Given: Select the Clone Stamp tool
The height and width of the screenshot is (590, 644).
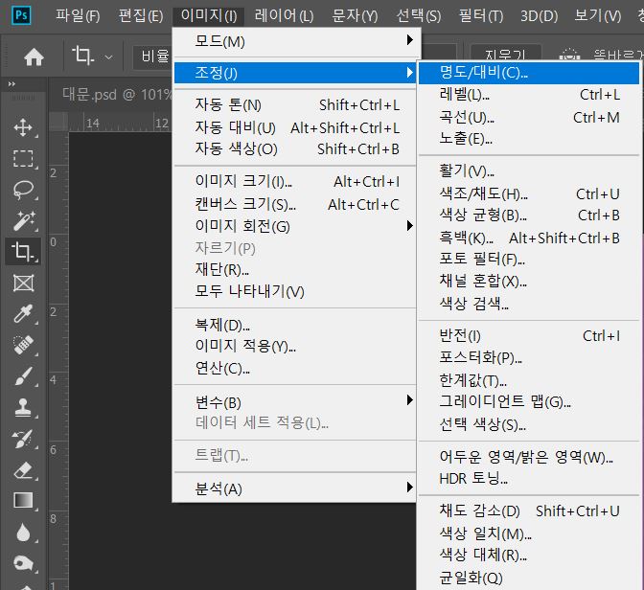Looking at the screenshot, I should click(23, 408).
